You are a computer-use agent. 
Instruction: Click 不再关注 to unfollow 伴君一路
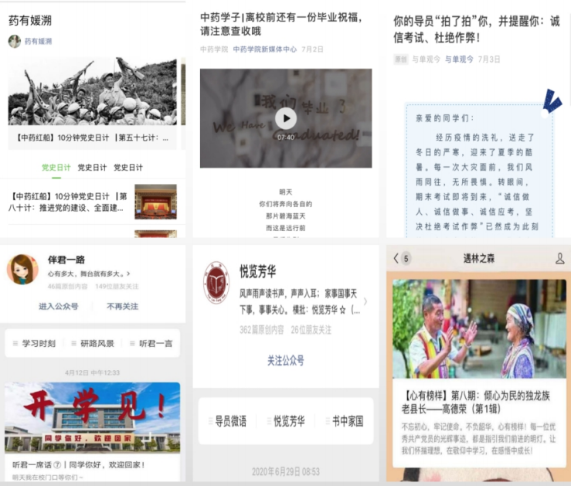point(122,306)
